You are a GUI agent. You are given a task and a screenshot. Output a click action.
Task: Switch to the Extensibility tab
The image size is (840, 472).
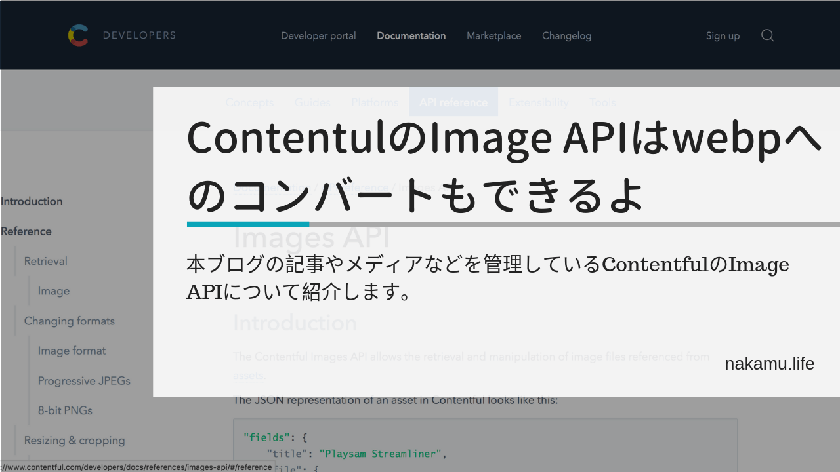pyautogui.click(x=538, y=102)
